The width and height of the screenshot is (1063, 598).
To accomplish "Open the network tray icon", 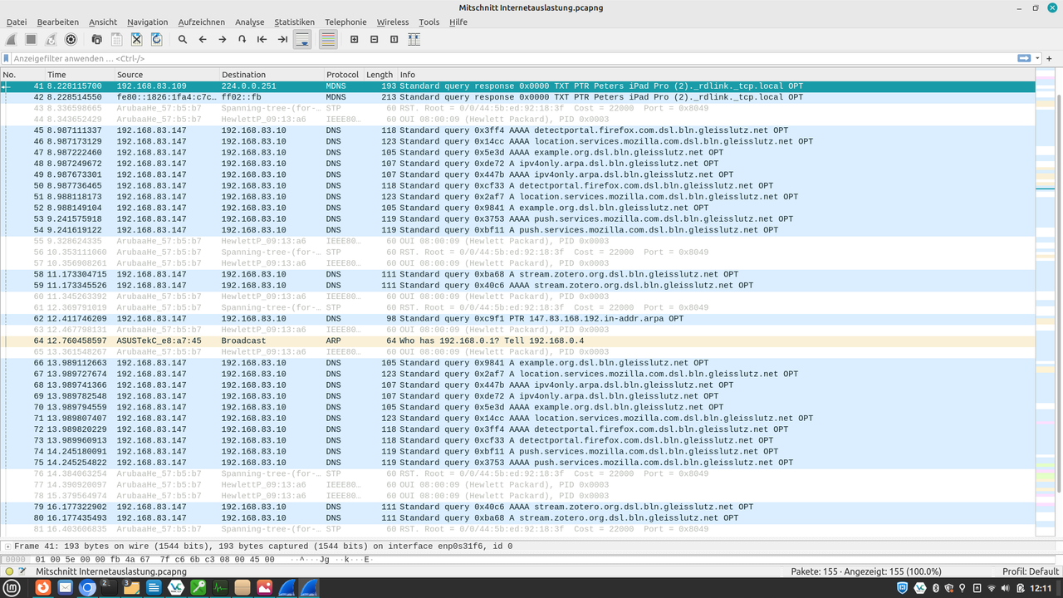I will tap(991, 588).
